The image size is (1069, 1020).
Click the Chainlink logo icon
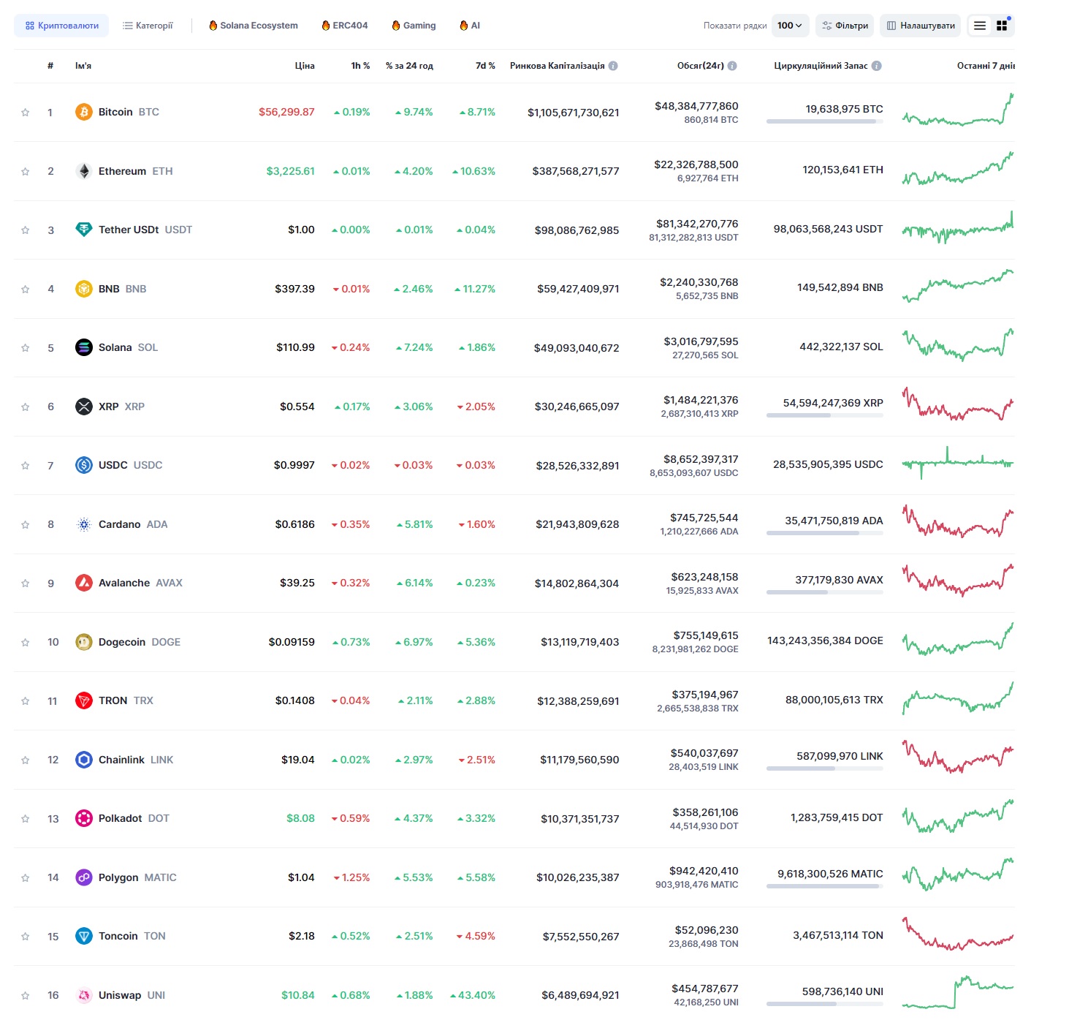pyautogui.click(x=84, y=760)
